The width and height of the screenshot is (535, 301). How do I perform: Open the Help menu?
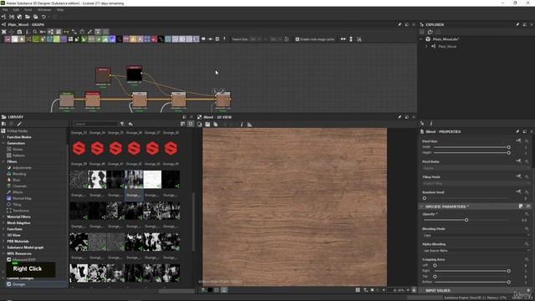pos(60,10)
